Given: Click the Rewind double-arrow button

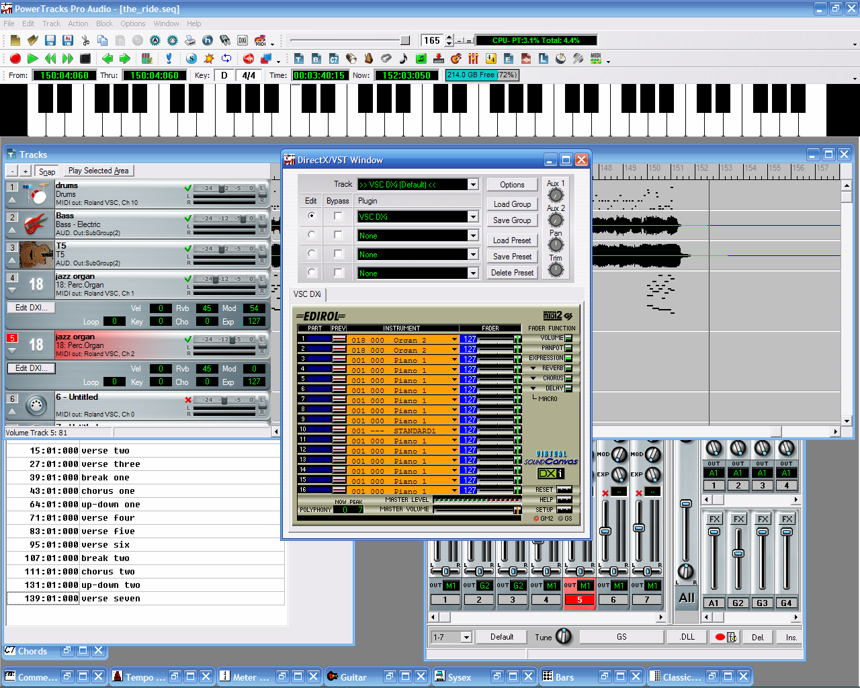Looking at the screenshot, I should click(x=50, y=58).
